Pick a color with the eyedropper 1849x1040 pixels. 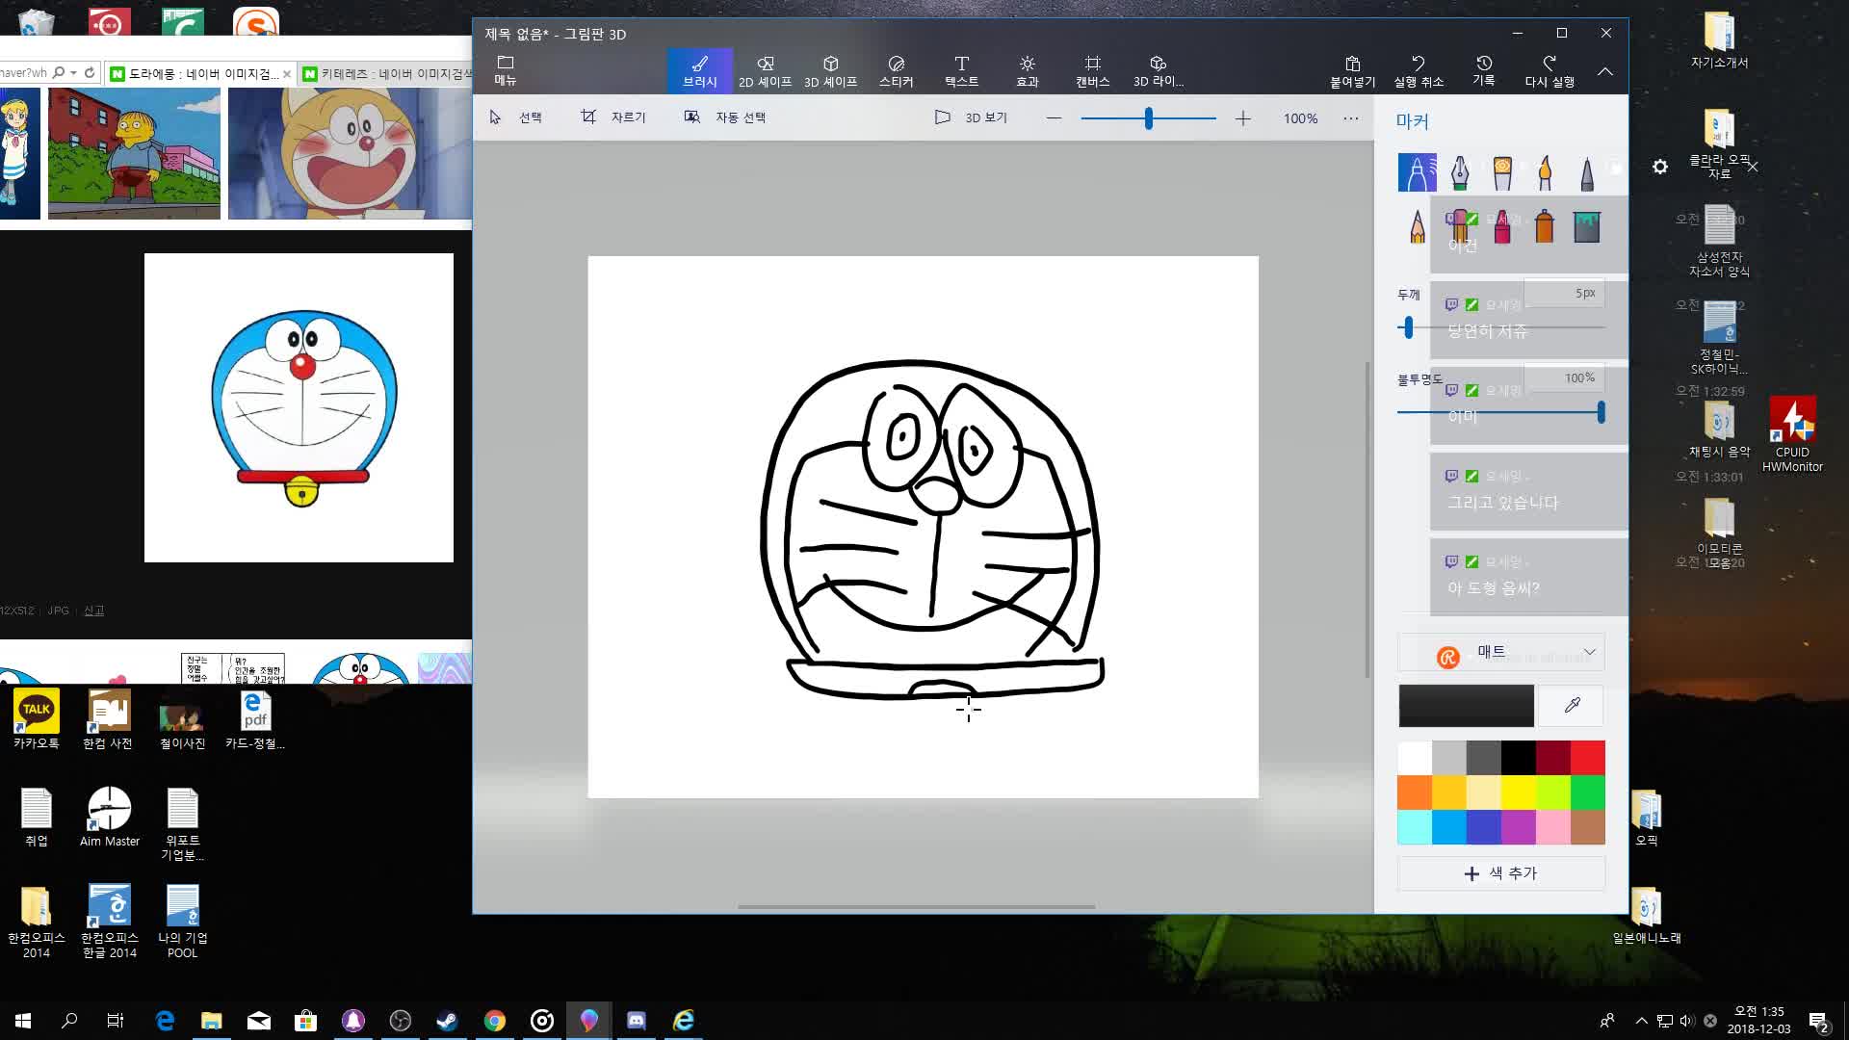tap(1572, 706)
